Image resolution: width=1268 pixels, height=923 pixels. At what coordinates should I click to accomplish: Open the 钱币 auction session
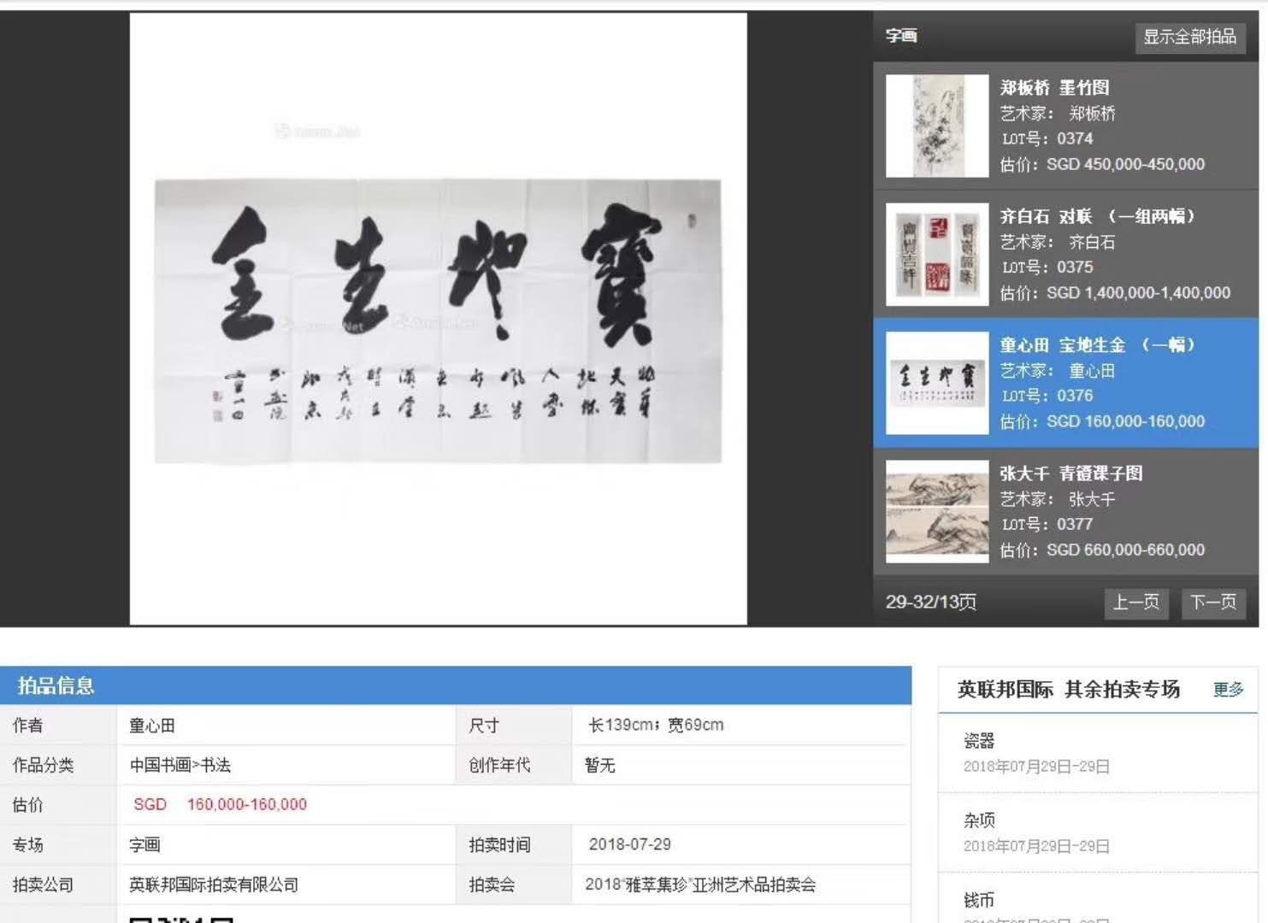coord(979,900)
